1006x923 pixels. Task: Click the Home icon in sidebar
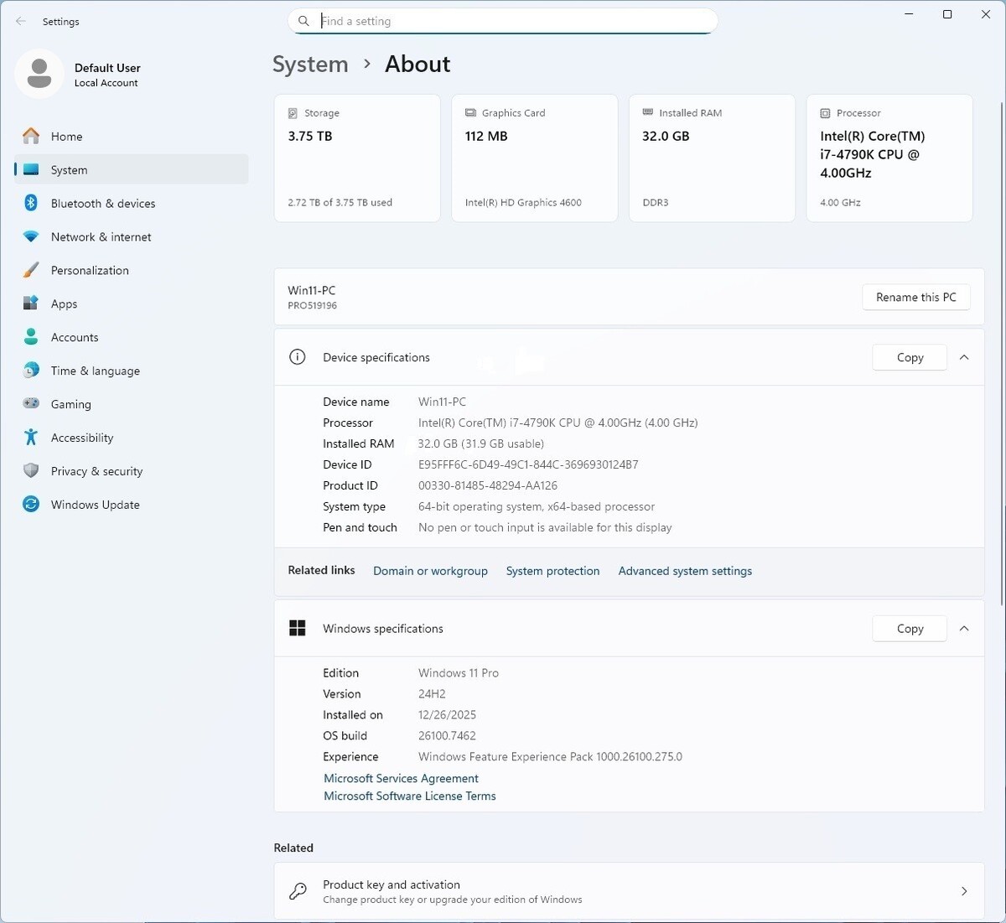coord(31,136)
